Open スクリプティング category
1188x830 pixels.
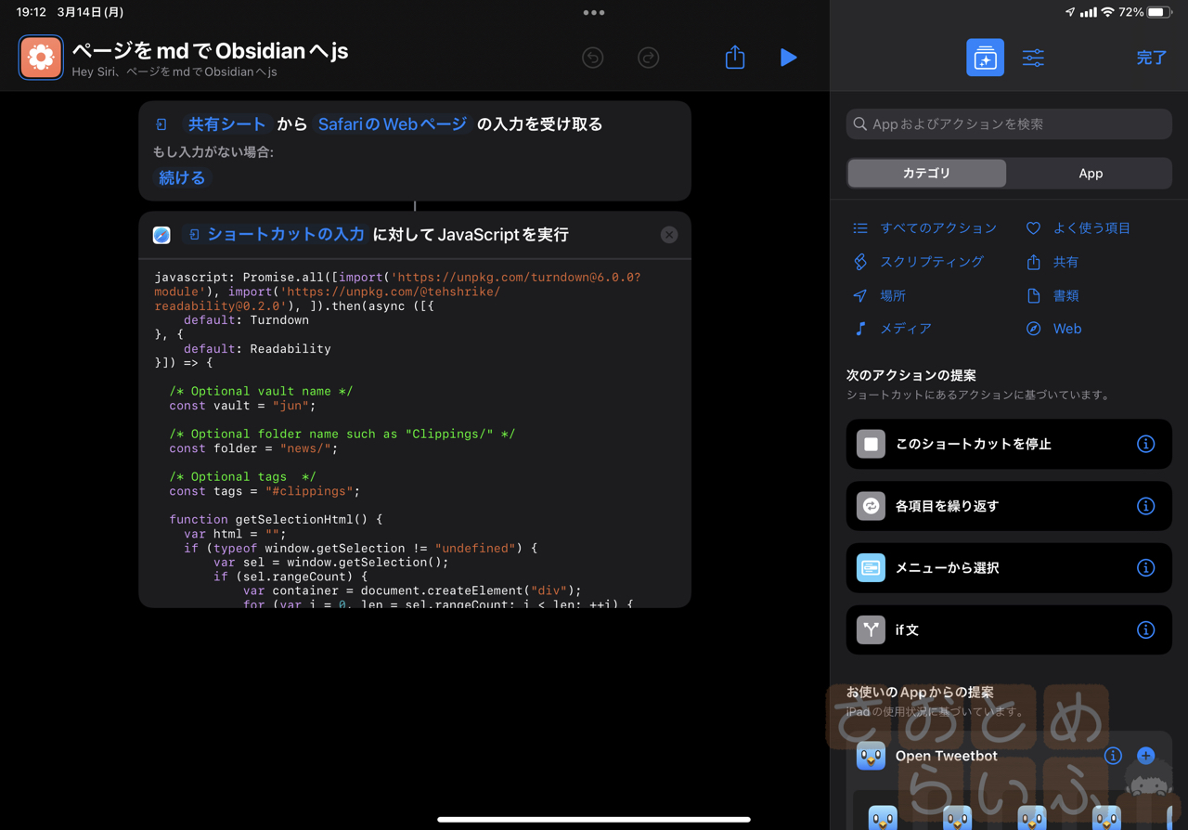[918, 262]
